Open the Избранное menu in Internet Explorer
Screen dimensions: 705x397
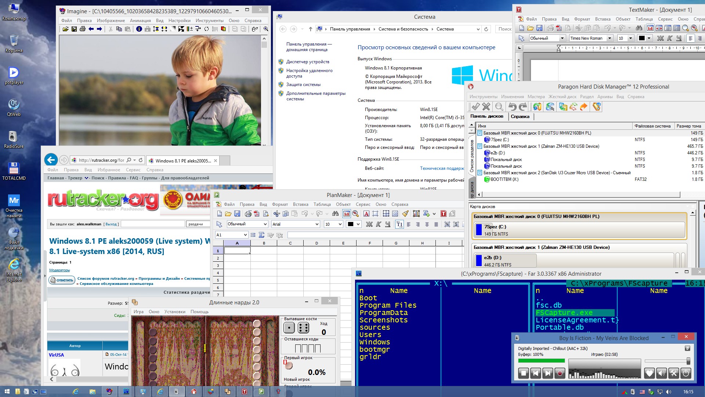(x=109, y=170)
